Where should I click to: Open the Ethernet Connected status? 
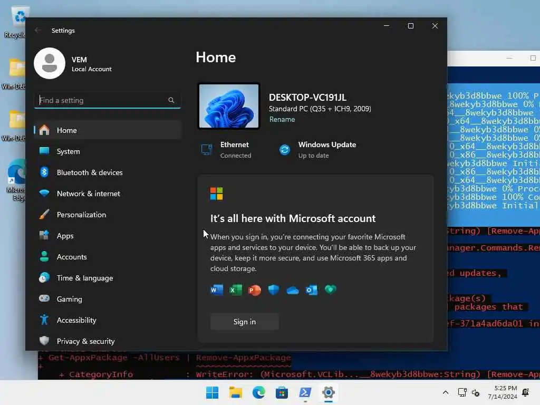click(236, 150)
